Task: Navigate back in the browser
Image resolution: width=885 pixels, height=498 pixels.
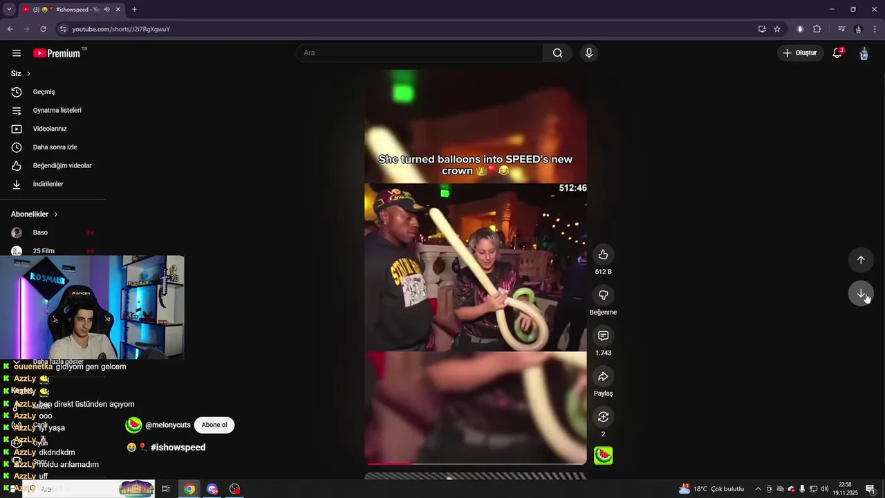Action: point(10,29)
